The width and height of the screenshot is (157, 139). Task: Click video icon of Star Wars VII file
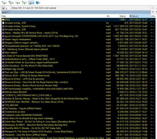[x=3, y=118]
